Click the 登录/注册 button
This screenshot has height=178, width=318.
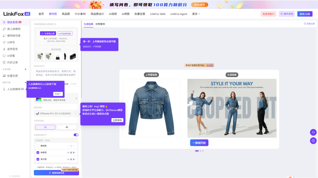pos(305,14)
